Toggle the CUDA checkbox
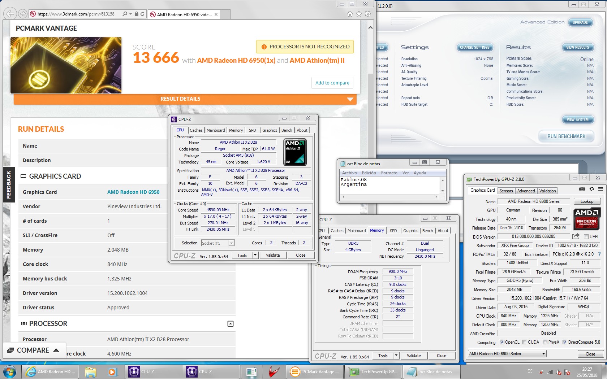The width and height of the screenshot is (607, 379). pos(524,342)
